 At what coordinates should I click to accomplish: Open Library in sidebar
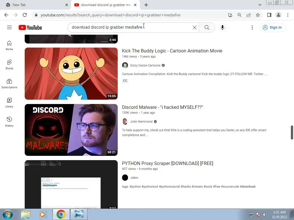coord(9,103)
